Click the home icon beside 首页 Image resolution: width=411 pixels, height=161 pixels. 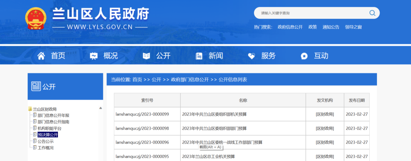point(41,56)
